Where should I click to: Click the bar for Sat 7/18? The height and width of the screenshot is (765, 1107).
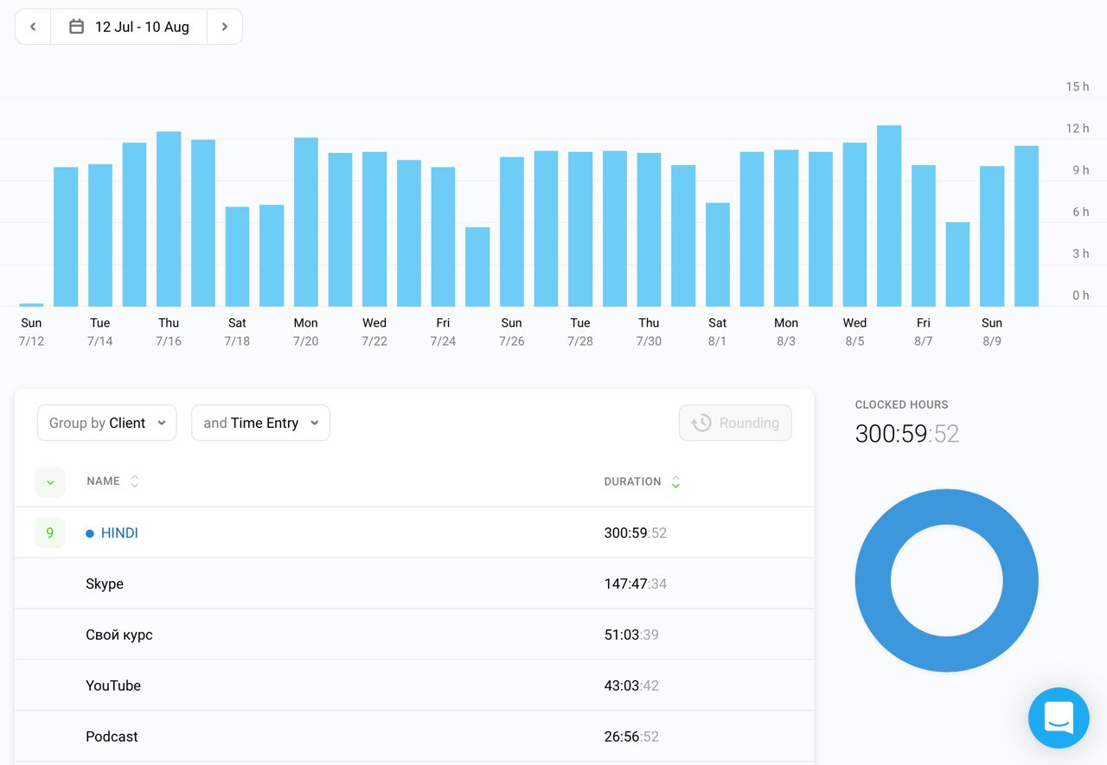(237, 257)
